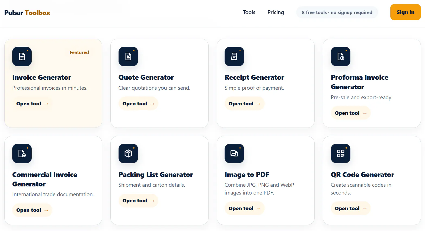Screen dimensions: 425x231
Task: Click the Quote Generator heading
Action: (x=146, y=78)
